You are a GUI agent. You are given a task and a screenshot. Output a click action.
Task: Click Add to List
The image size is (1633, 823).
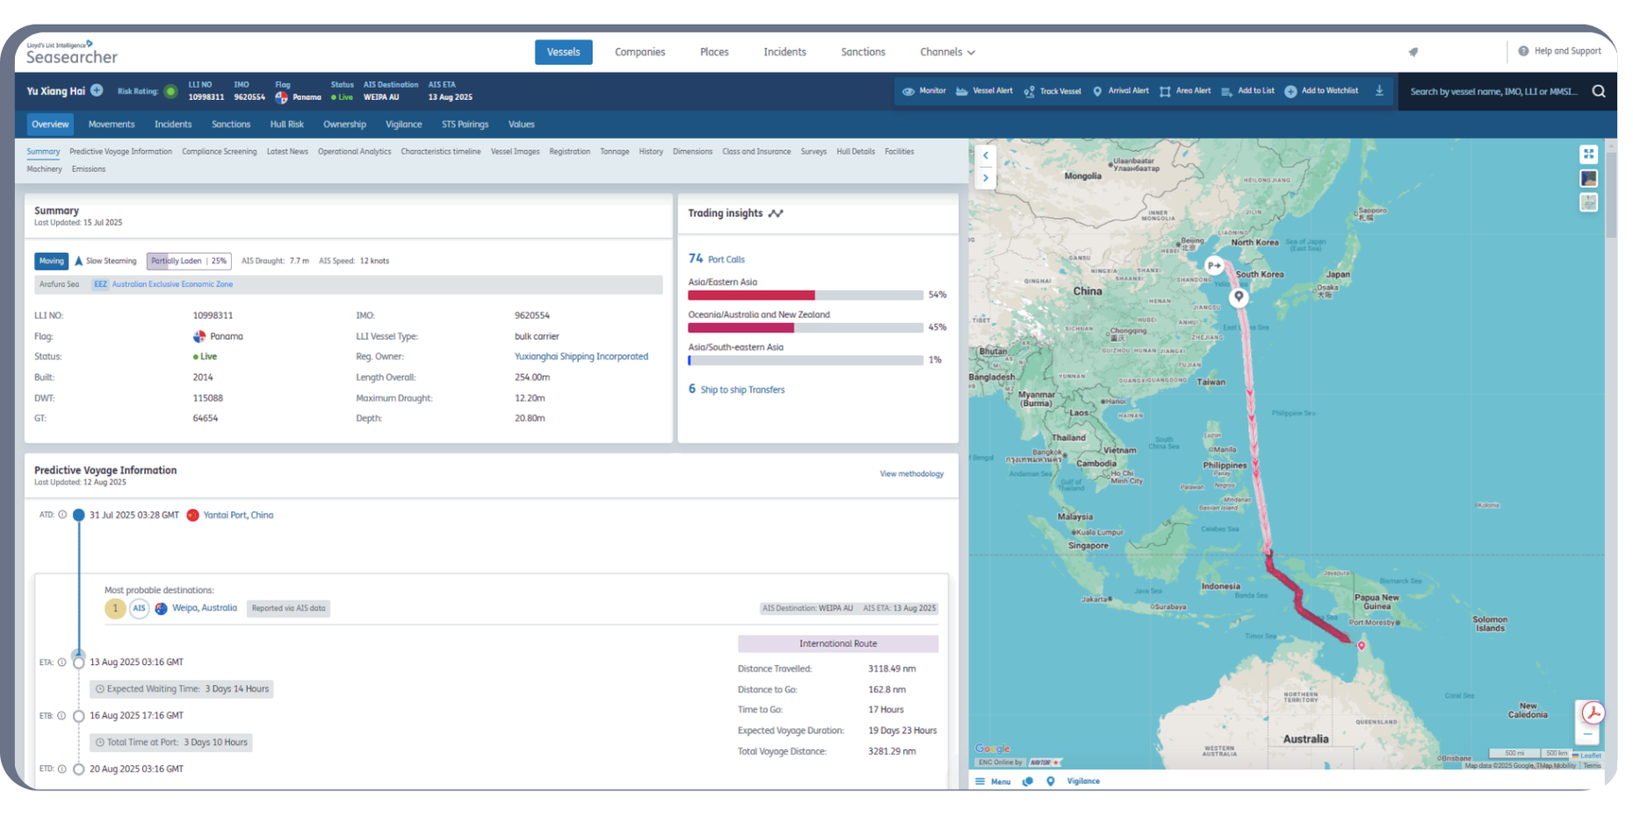coord(1247,91)
